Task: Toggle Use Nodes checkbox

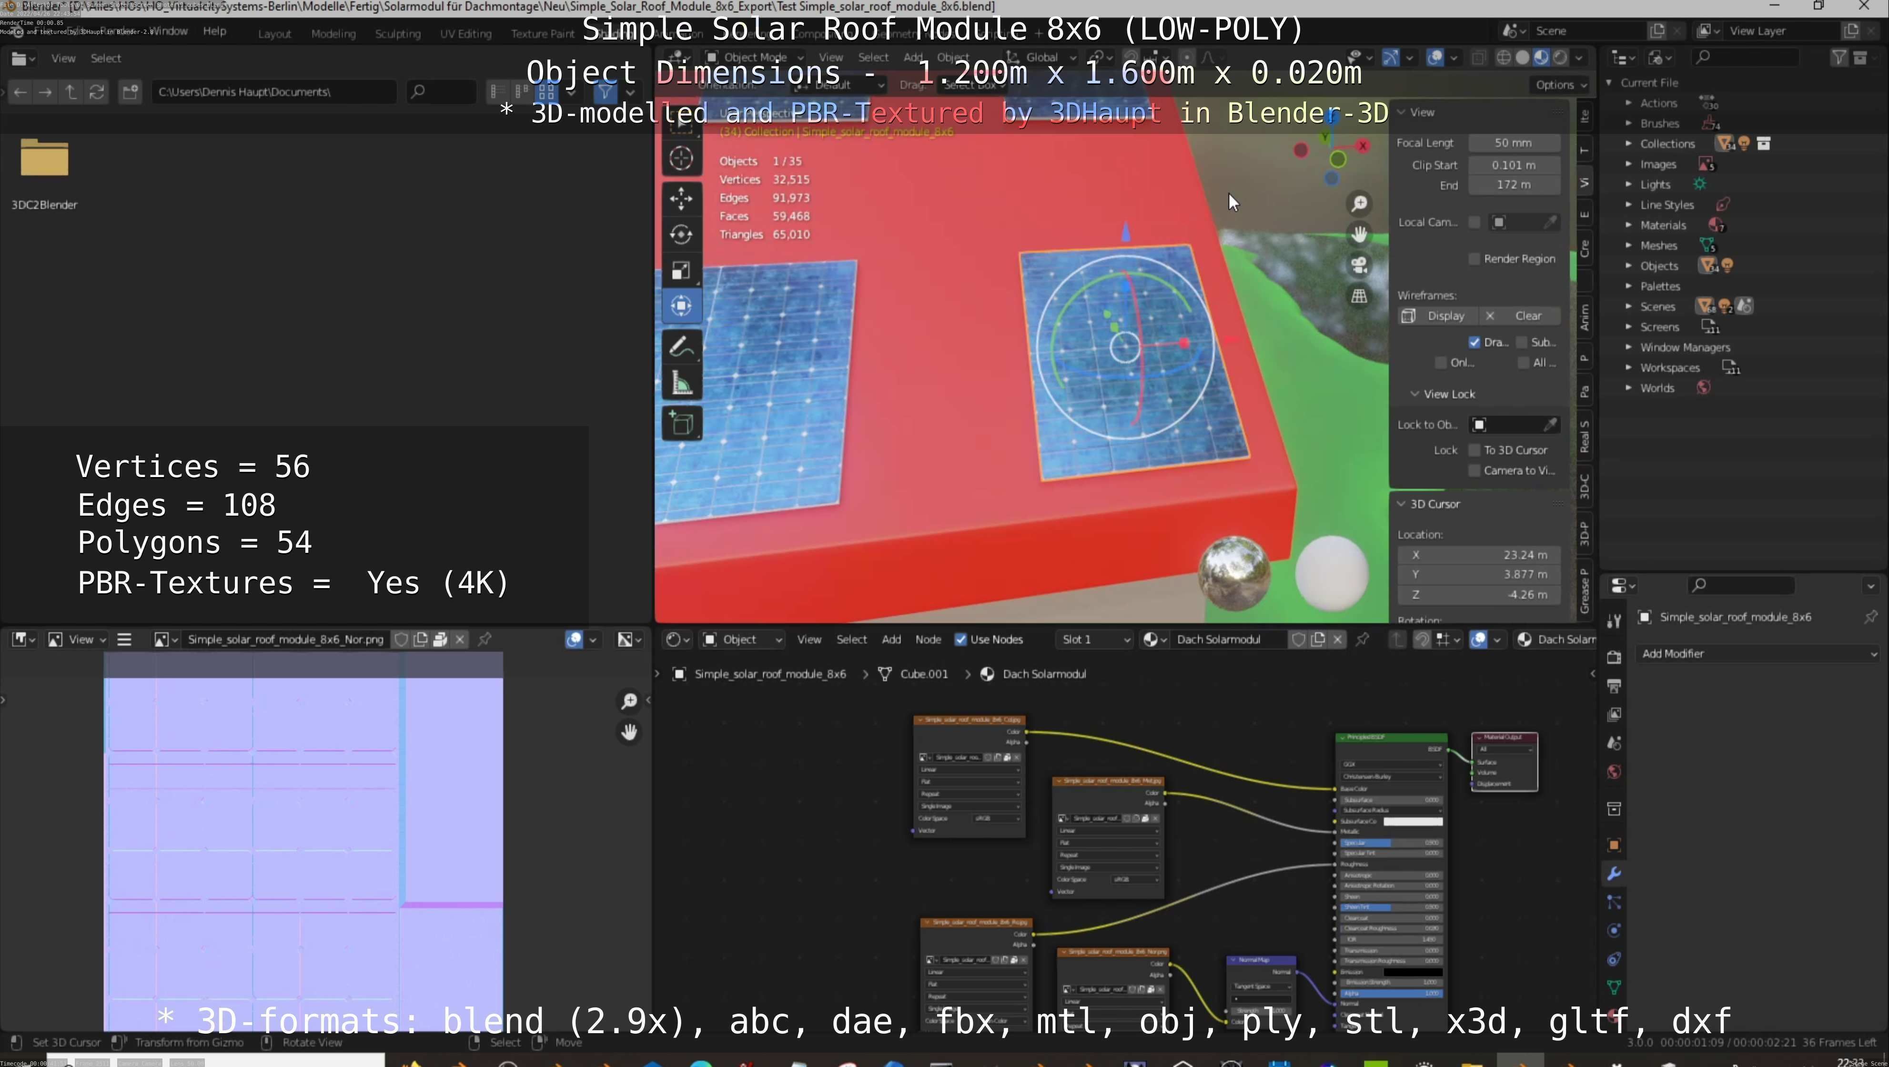Action: 960,640
